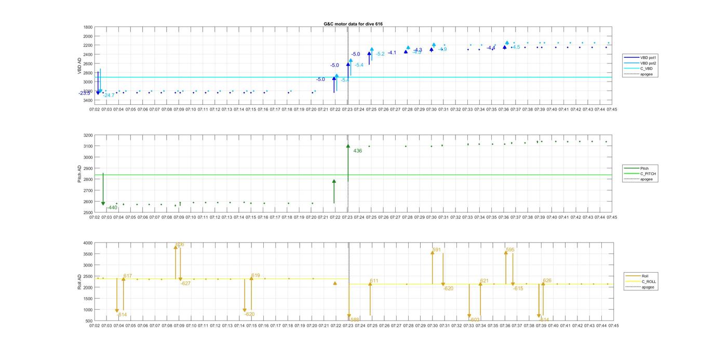Screen dimensions: 727x360
Task: Click the '-627' roll move label
Action: point(185,284)
